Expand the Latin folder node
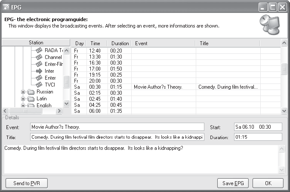290x192 pixels. pos(23,99)
